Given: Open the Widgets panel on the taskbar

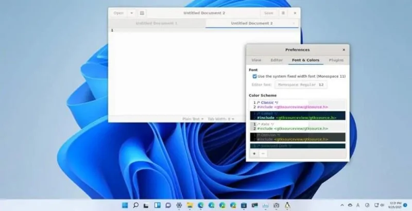Looking at the screenshot, I should [158, 205].
